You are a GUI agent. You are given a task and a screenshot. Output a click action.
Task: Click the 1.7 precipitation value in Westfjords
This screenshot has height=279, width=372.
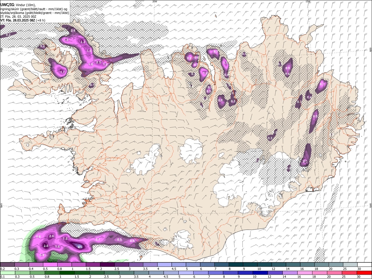click(x=62, y=72)
